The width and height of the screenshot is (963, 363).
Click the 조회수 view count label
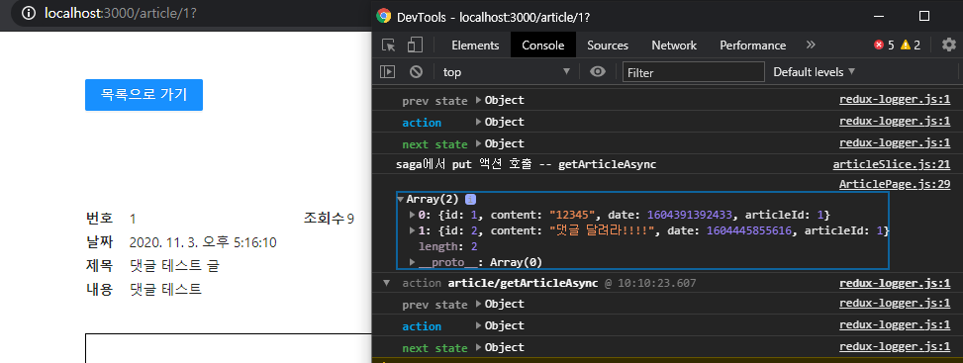pos(325,218)
